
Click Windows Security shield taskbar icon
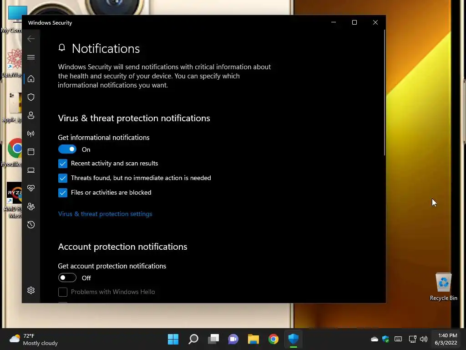(294, 339)
